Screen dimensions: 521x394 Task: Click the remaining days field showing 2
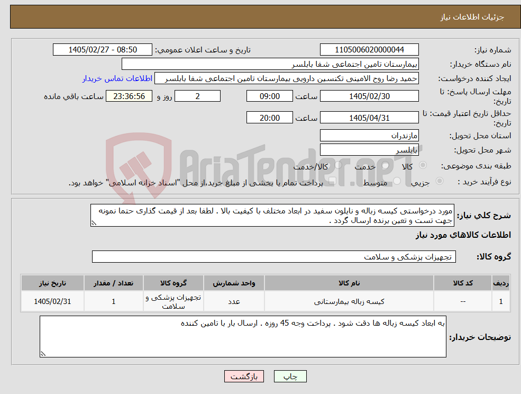click(197, 96)
